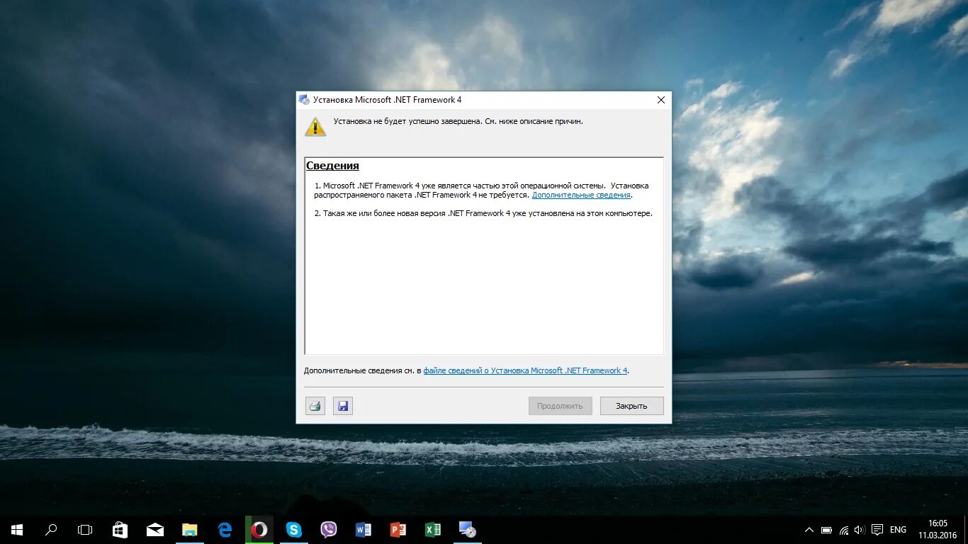This screenshot has width=968, height=544.
Task: Open the Action Center notifications icon
Action: coord(877,530)
